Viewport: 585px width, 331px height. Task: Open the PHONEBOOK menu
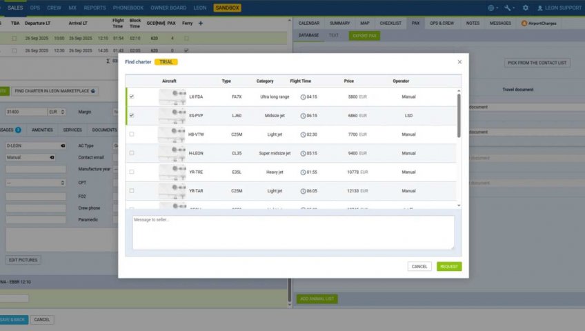128,8
